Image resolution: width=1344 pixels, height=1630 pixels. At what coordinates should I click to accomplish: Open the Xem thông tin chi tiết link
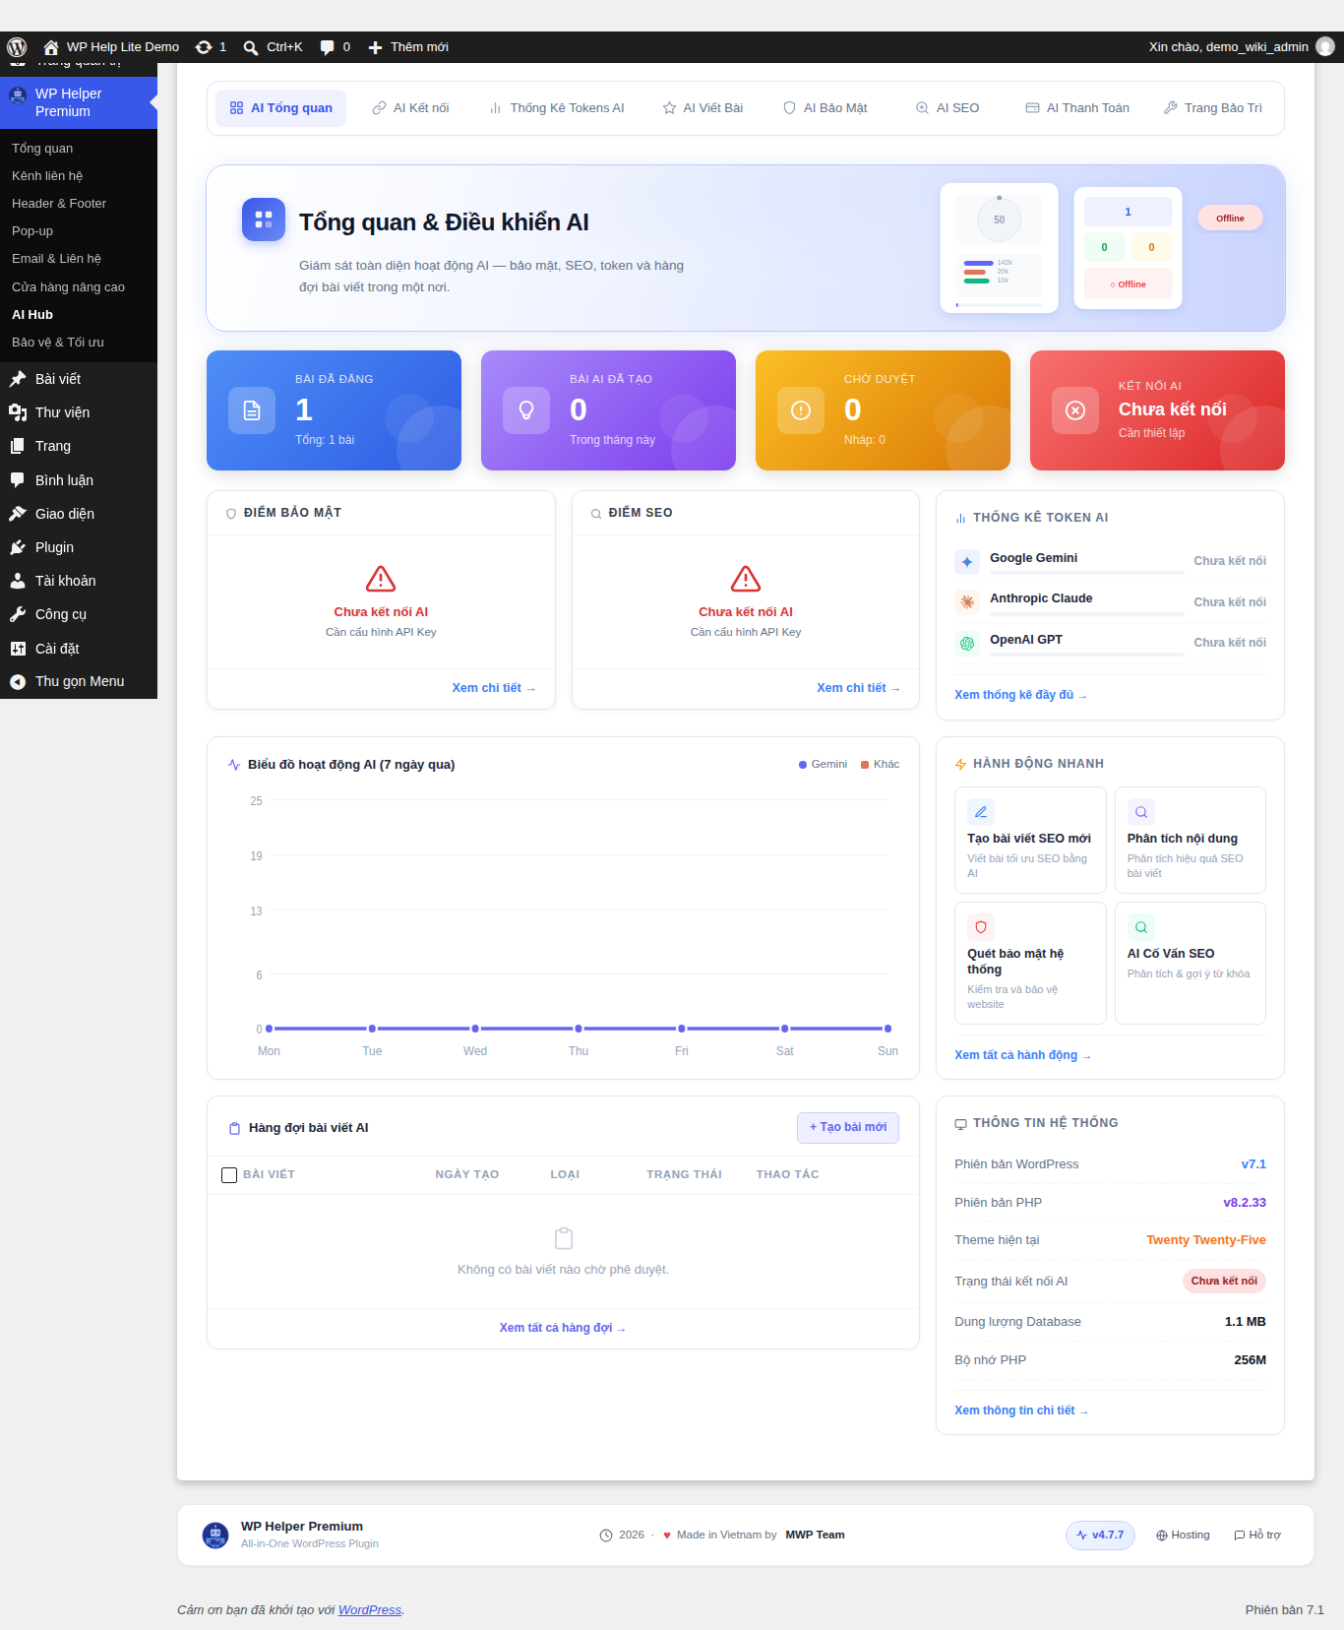[1021, 1411]
